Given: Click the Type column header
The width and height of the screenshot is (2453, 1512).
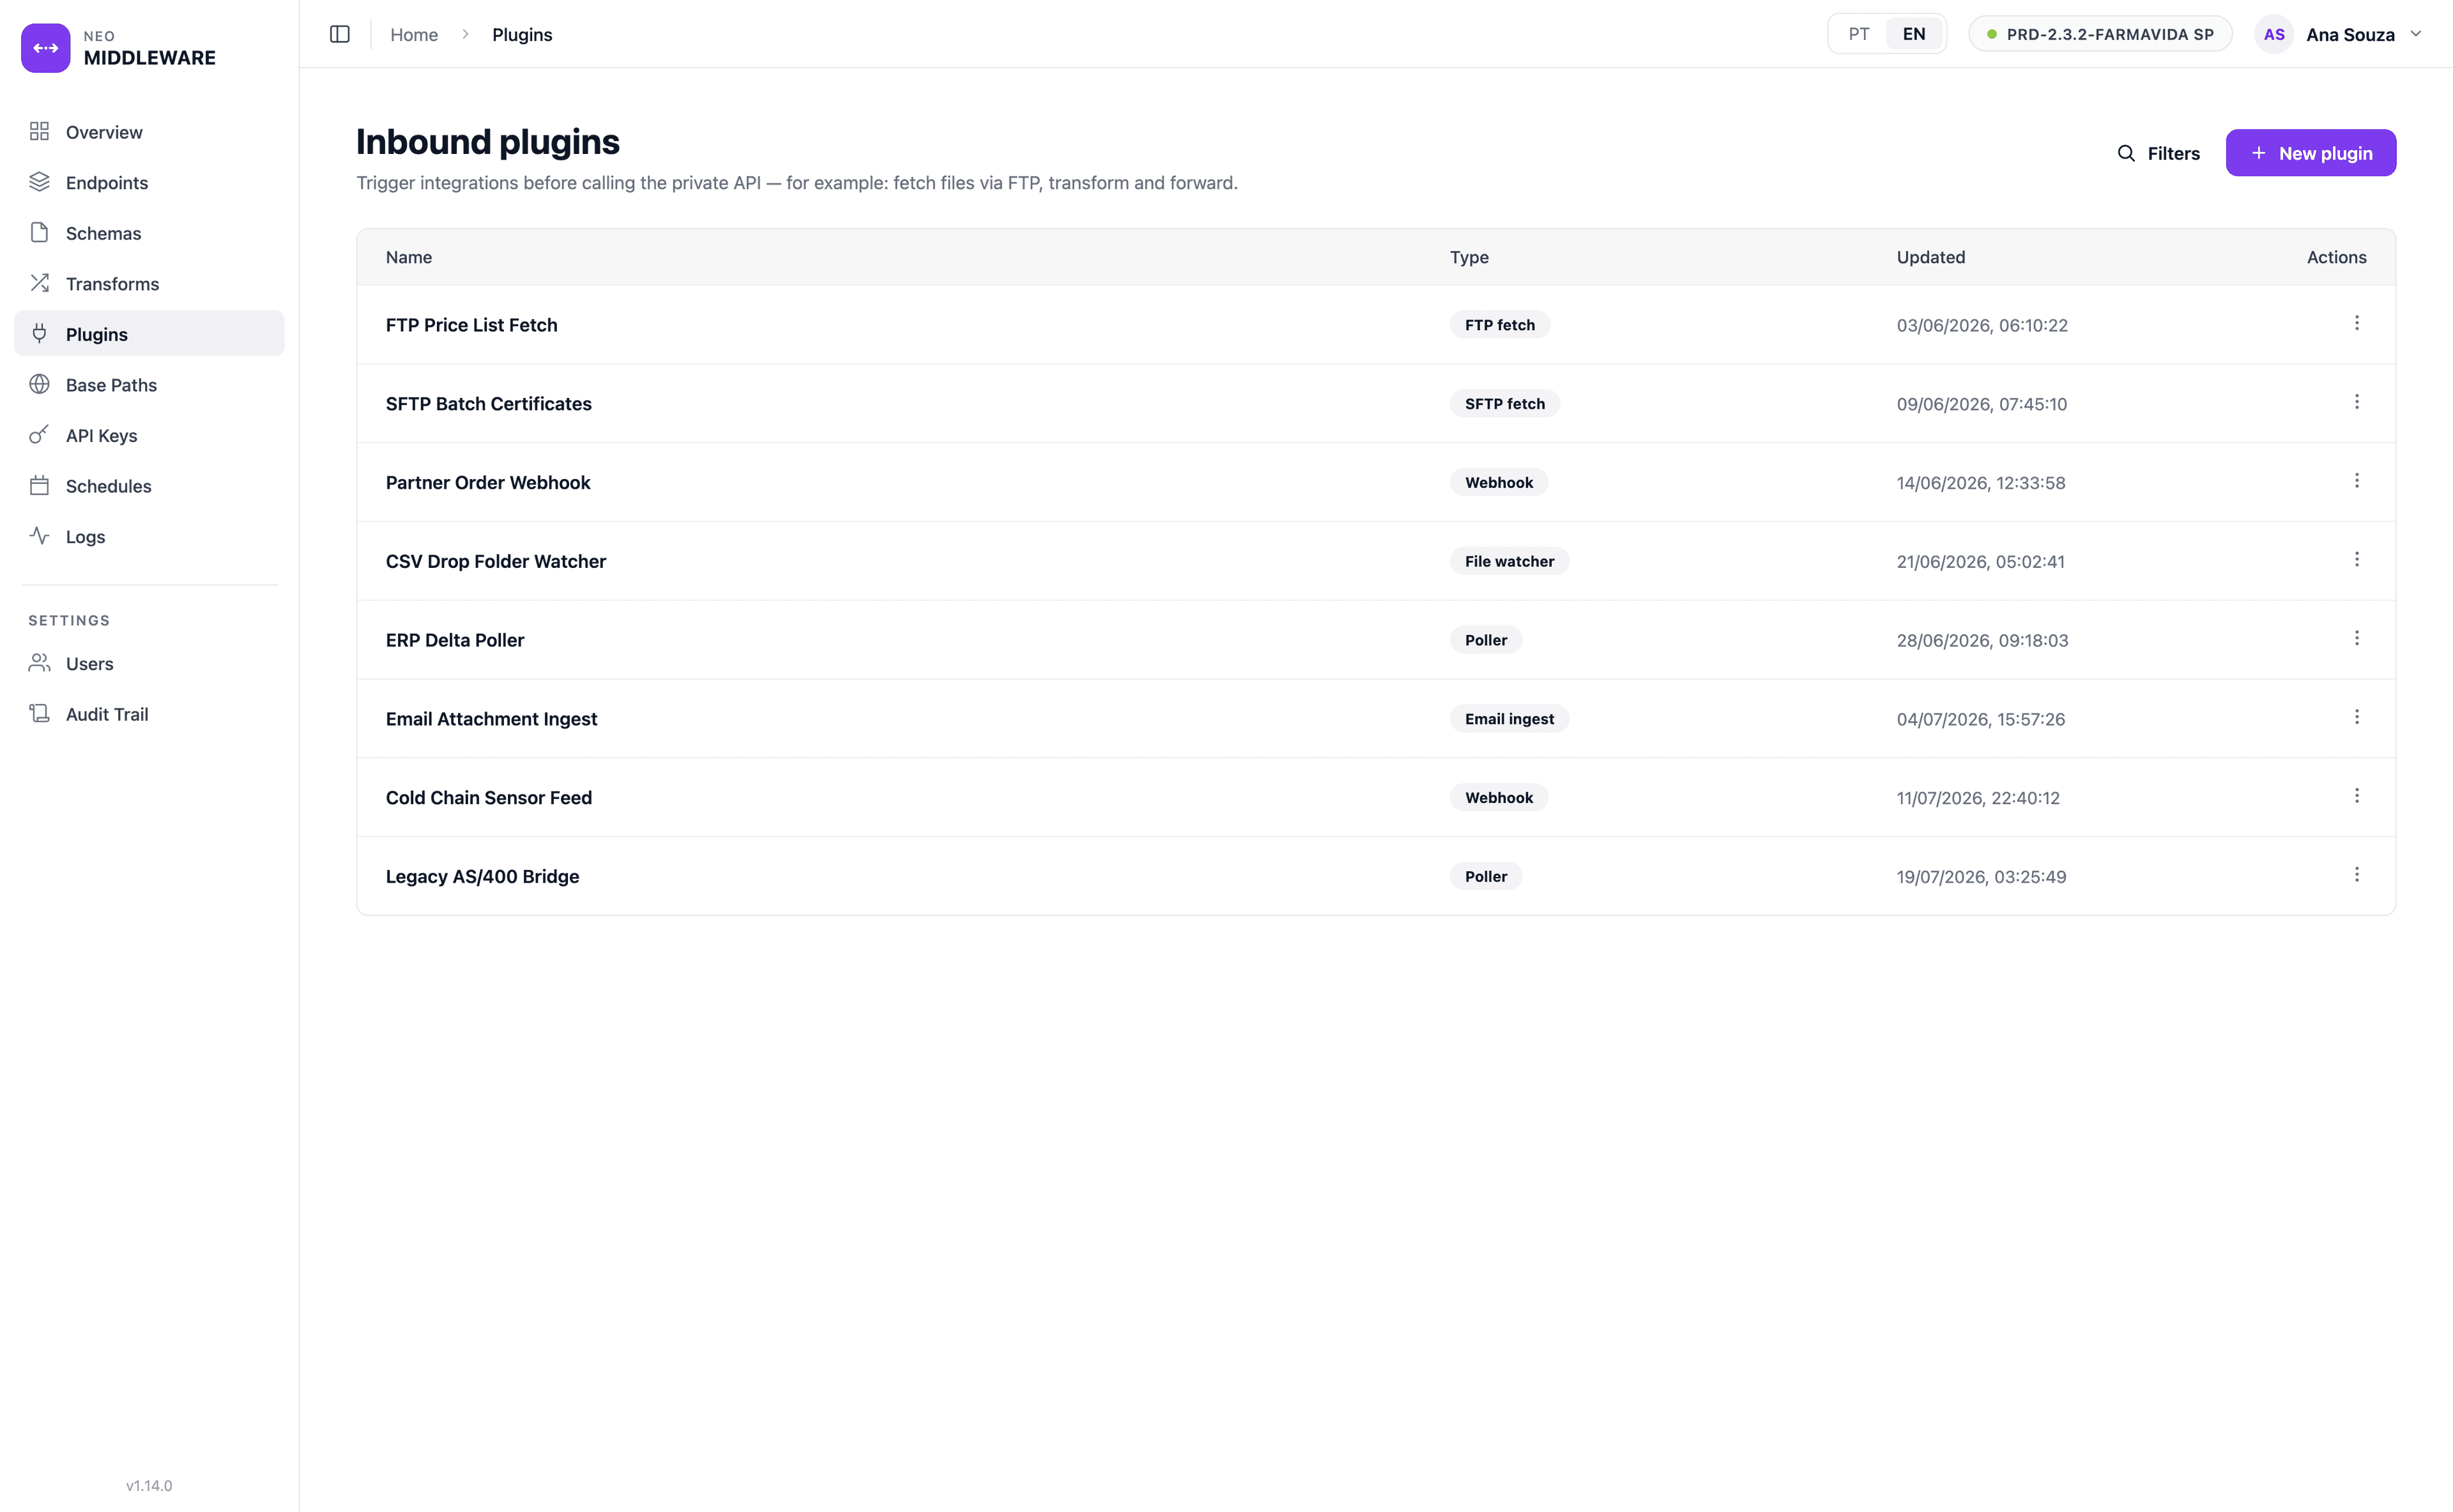Looking at the screenshot, I should click(x=1469, y=257).
